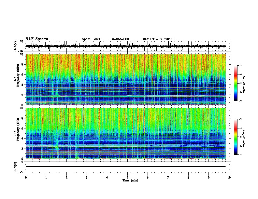Viewport: 258px width, 199px height.
Task: Click the "-3" tick on ch.1 colorbar
Action: coord(240,65)
